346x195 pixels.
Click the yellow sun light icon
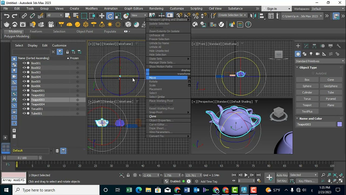click(x=110, y=25)
